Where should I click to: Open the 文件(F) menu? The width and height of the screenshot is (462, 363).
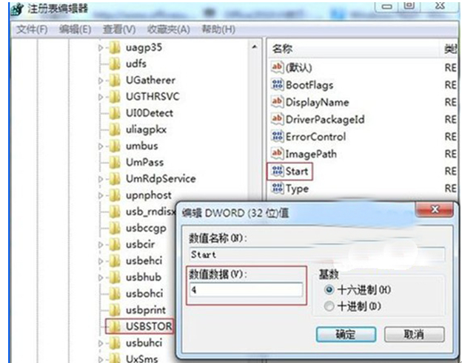pos(32,30)
